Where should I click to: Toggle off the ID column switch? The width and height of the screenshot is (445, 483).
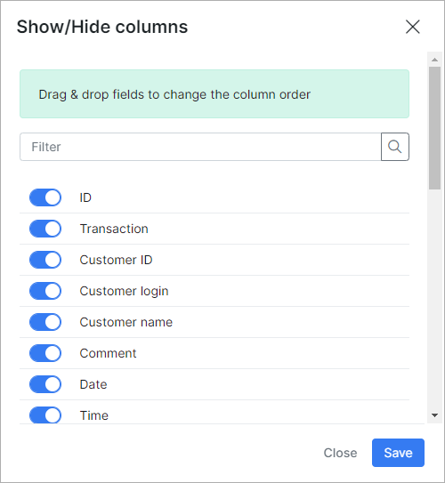click(x=45, y=197)
